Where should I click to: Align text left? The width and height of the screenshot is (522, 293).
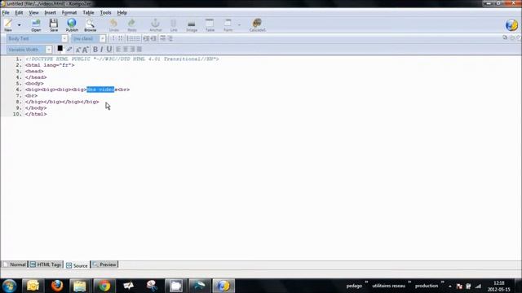point(118,50)
